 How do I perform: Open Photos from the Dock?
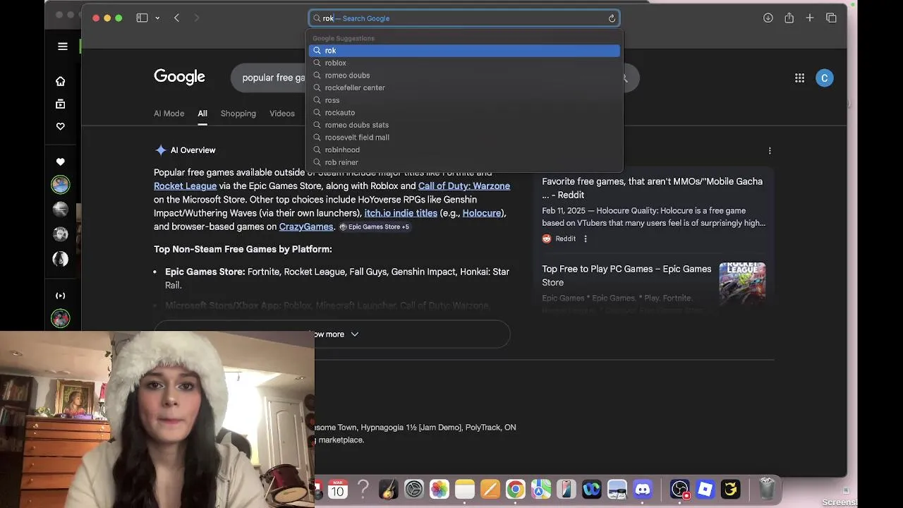tap(440, 488)
